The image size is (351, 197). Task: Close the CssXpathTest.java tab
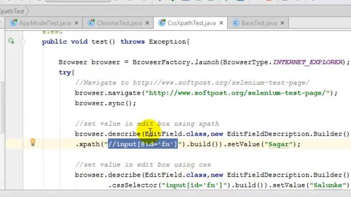221,23
